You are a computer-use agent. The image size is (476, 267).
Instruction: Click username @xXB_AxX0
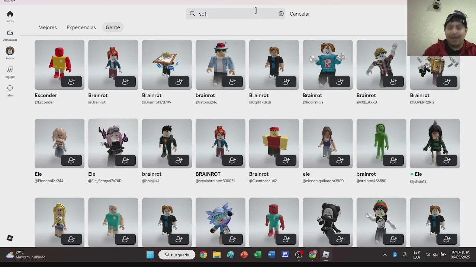point(367,102)
